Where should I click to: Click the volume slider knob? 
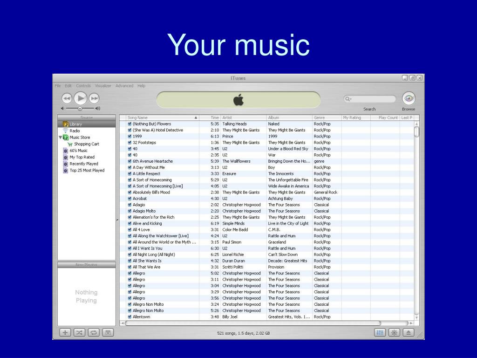coord(80,108)
